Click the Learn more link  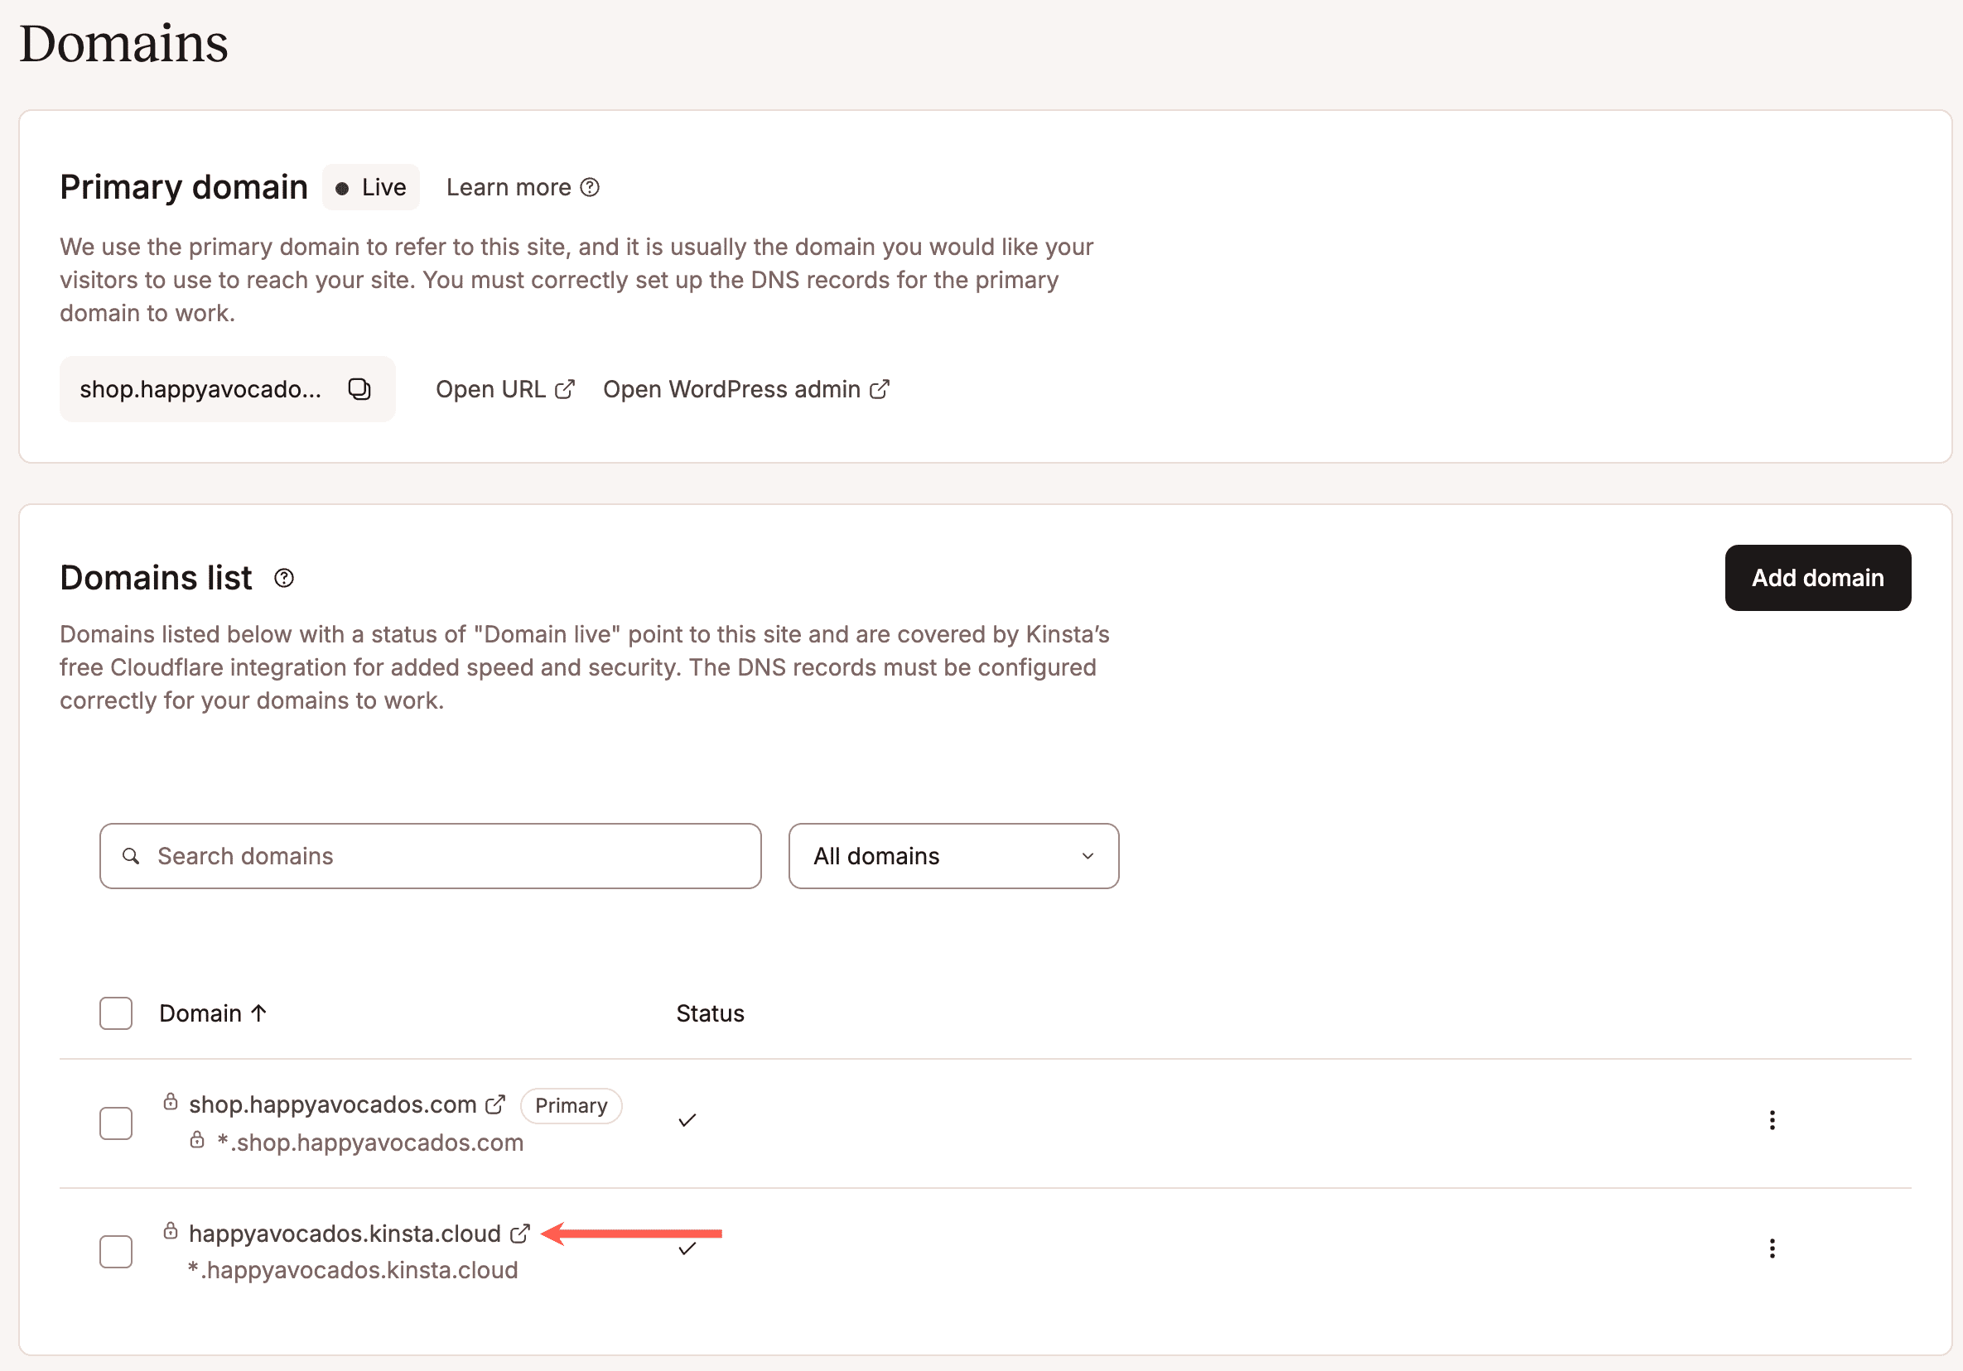pyautogui.click(x=509, y=186)
